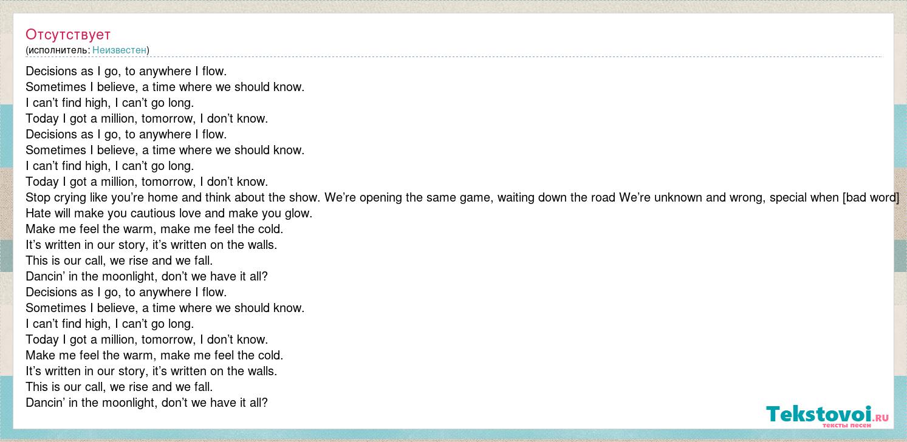This screenshot has height=442, width=907.
Task: Click the song title Отсутствует
Action: (68, 35)
